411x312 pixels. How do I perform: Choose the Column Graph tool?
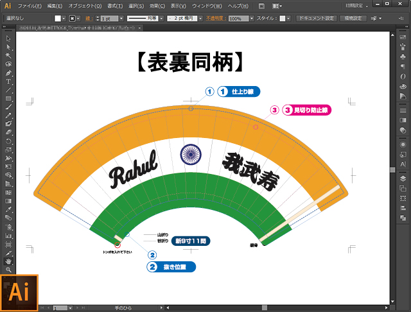[x=8, y=236]
